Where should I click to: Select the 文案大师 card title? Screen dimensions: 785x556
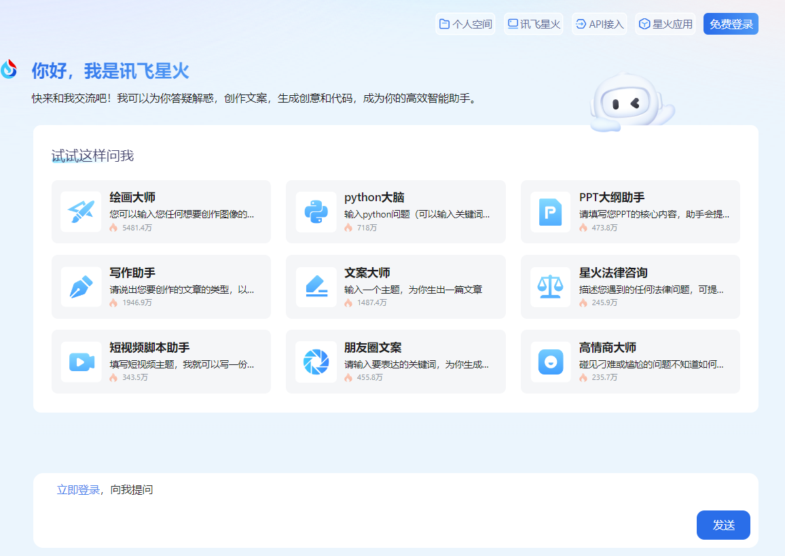pos(367,273)
